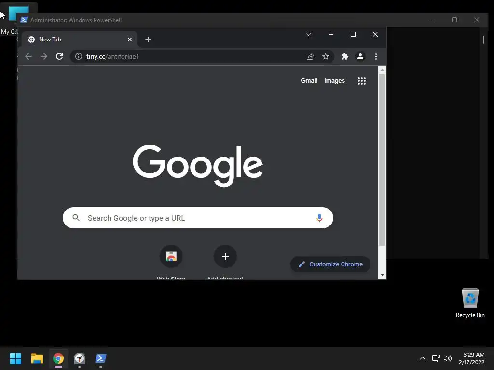This screenshot has width=494, height=370.
Task: Show hidden system tray icons
Action: click(423, 358)
